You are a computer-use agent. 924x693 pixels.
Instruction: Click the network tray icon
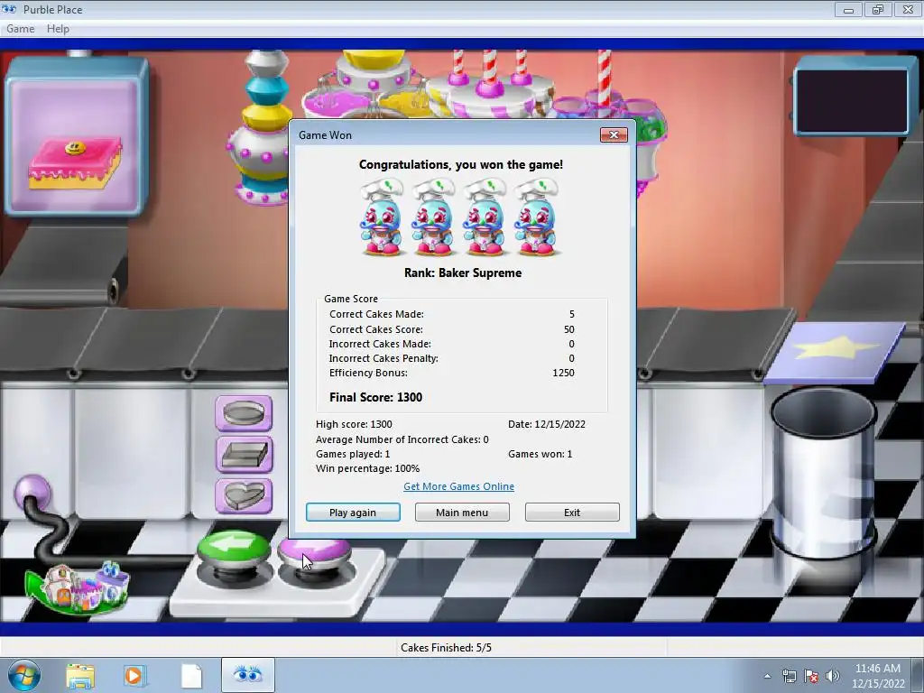[789, 676]
